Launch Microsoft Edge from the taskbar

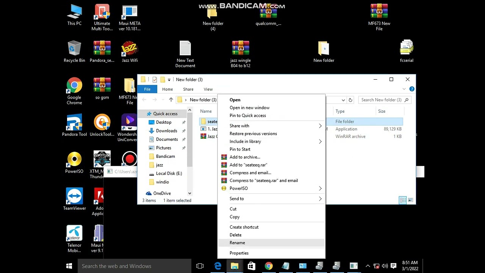tap(217, 266)
